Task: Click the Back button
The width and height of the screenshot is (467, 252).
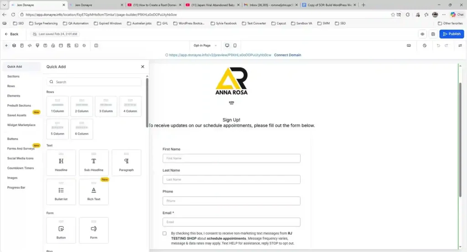Action: [11, 34]
